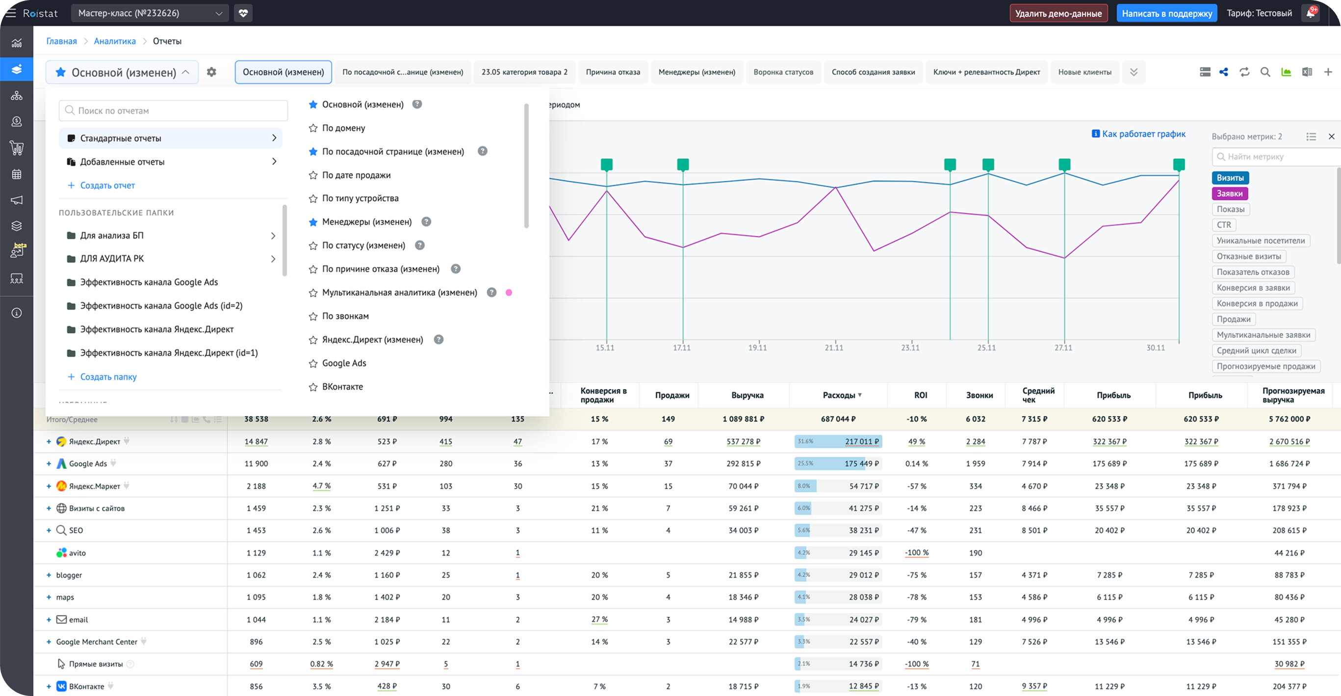Screen dimensions: 1341x696
Task: Open the shopping cart sidebar icon
Action: [x=17, y=148]
